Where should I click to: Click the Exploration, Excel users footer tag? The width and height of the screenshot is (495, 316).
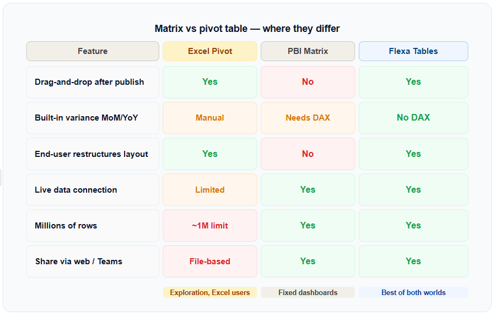click(x=210, y=292)
